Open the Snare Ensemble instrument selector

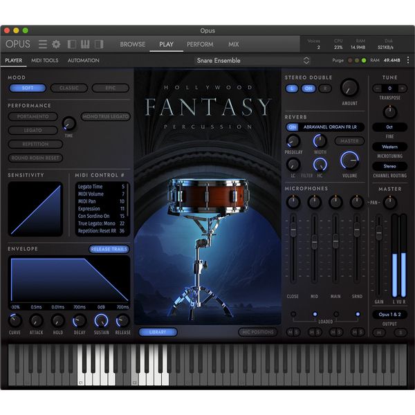click(x=252, y=61)
